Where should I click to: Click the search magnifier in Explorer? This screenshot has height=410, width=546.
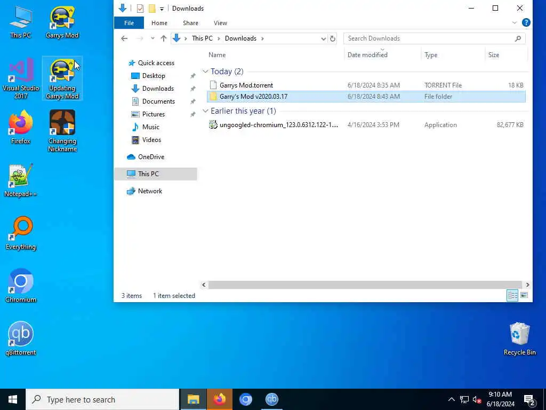(518, 38)
